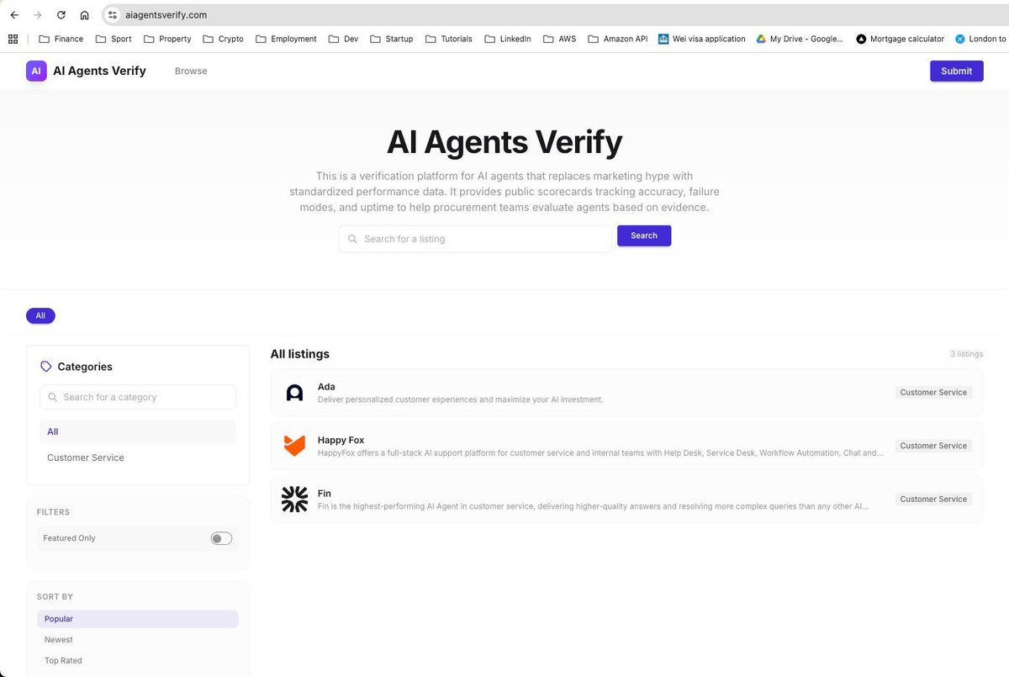The image size is (1009, 677).
Task: Click the All filter pill
Action: (x=40, y=316)
